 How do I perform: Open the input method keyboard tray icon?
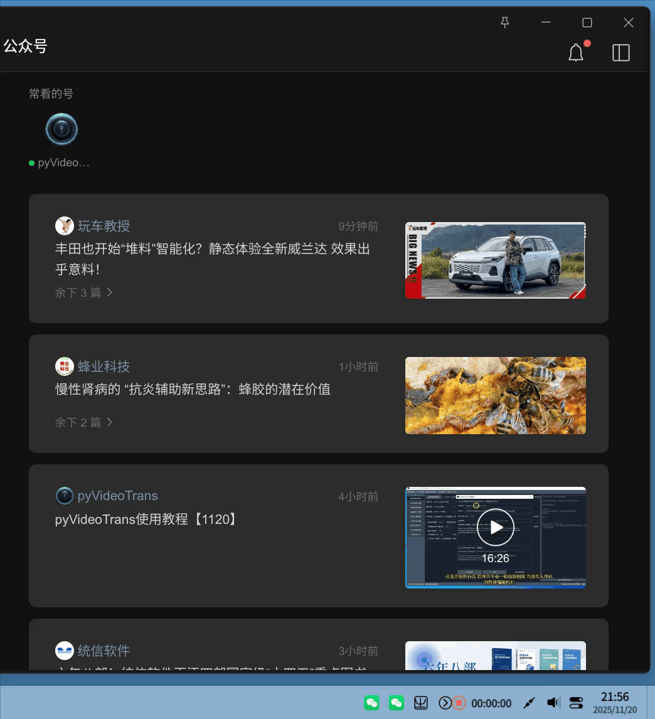[420, 703]
